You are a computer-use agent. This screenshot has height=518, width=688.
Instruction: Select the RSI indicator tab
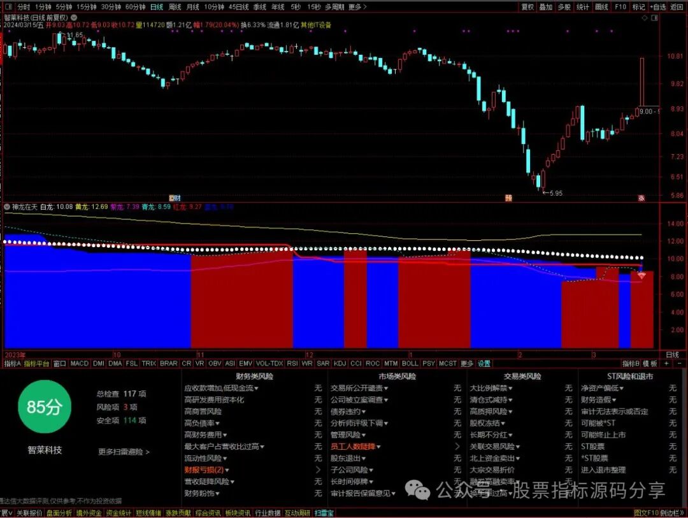pyautogui.click(x=292, y=363)
